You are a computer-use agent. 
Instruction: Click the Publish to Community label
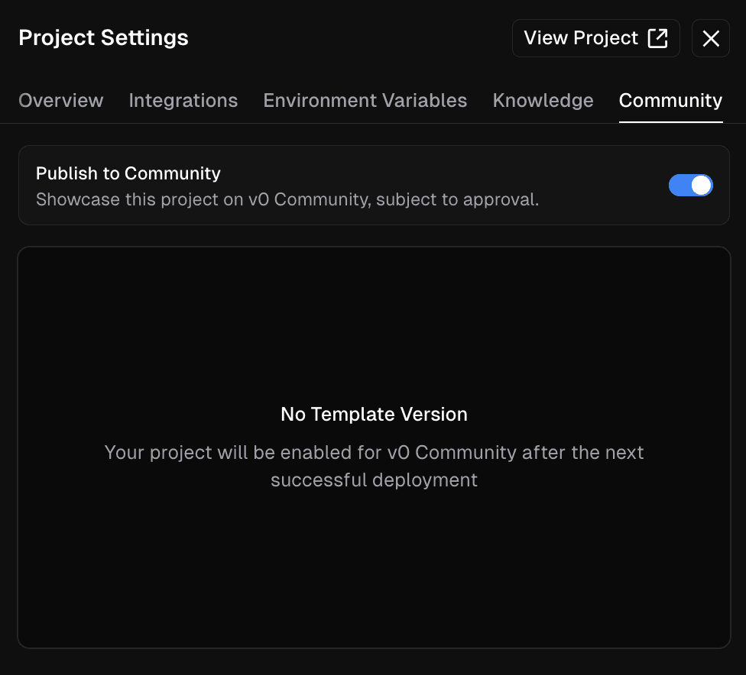point(127,173)
